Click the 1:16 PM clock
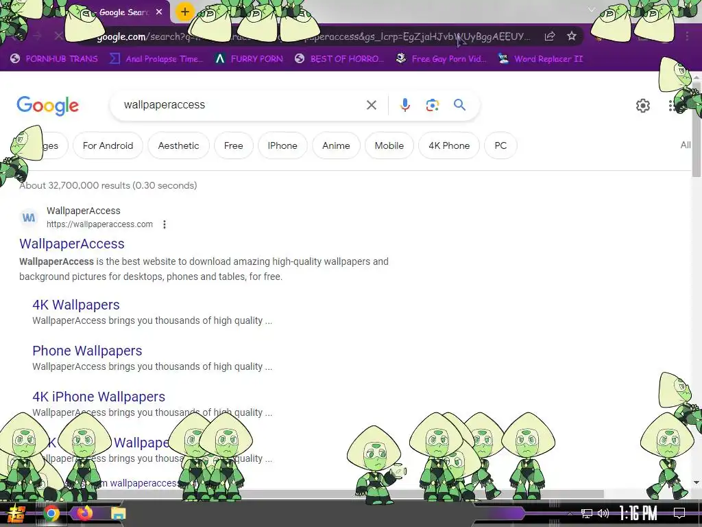Image resolution: width=702 pixels, height=527 pixels. [x=638, y=513]
